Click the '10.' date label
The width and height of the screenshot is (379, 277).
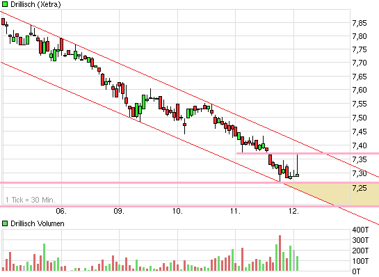point(177,211)
